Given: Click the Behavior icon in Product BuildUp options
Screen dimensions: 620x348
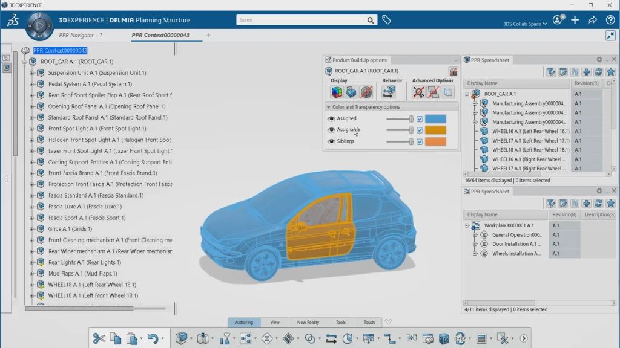Looking at the screenshot, I should 389,92.
